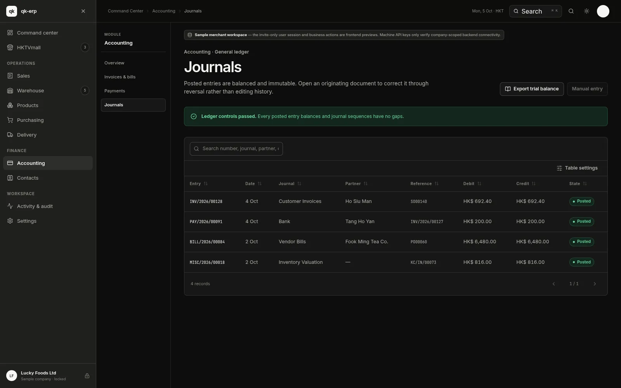Click reference INV/2026/00127
The width and height of the screenshot is (621, 388).
pos(427,222)
